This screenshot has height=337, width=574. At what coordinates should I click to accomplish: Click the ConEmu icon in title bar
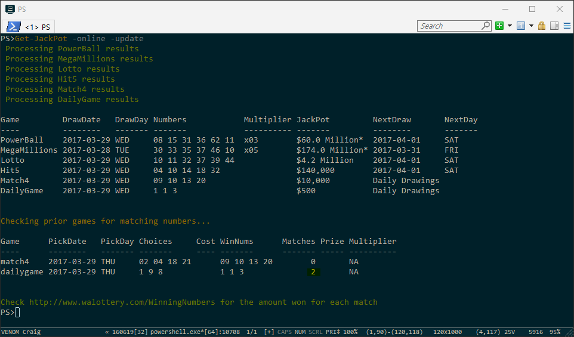pos(10,9)
